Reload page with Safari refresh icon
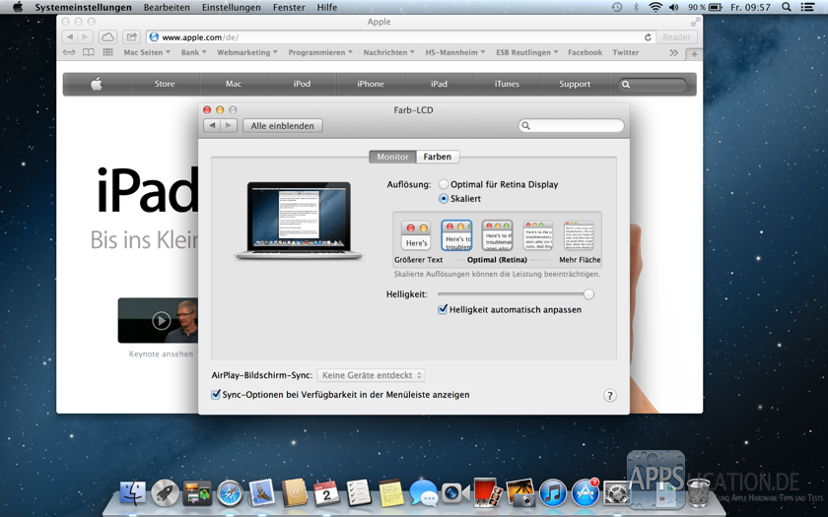The width and height of the screenshot is (828, 517). [x=648, y=37]
